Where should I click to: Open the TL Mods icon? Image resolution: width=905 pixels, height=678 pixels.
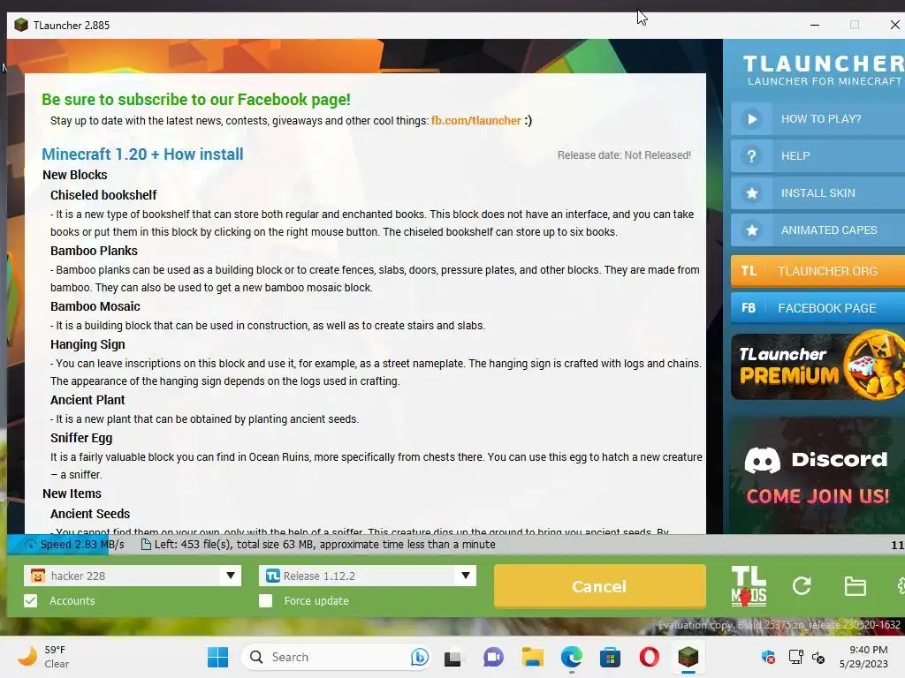749,586
